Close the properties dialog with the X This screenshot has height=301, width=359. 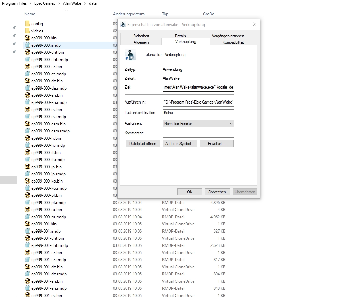254,24
